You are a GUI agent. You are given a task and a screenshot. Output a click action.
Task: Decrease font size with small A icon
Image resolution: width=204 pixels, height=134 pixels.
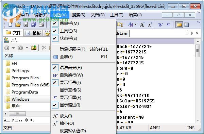pos(150,24)
